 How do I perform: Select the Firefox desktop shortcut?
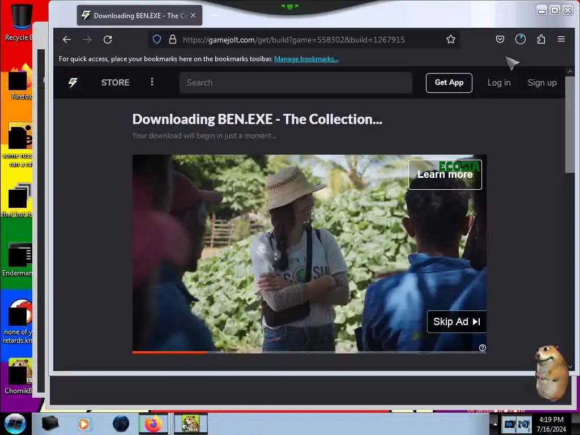tap(21, 82)
